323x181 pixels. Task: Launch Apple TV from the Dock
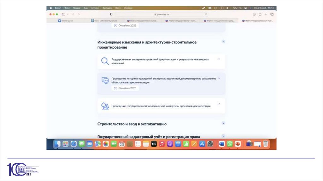point(154,144)
